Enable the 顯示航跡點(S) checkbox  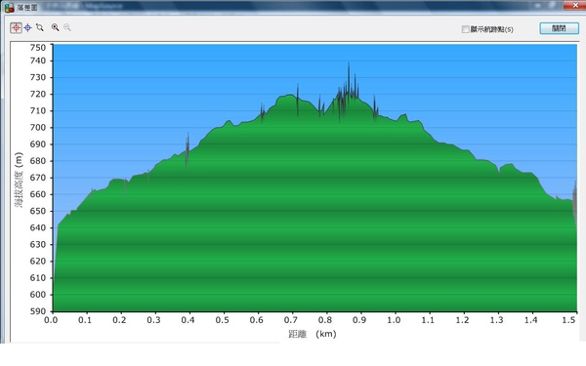465,29
